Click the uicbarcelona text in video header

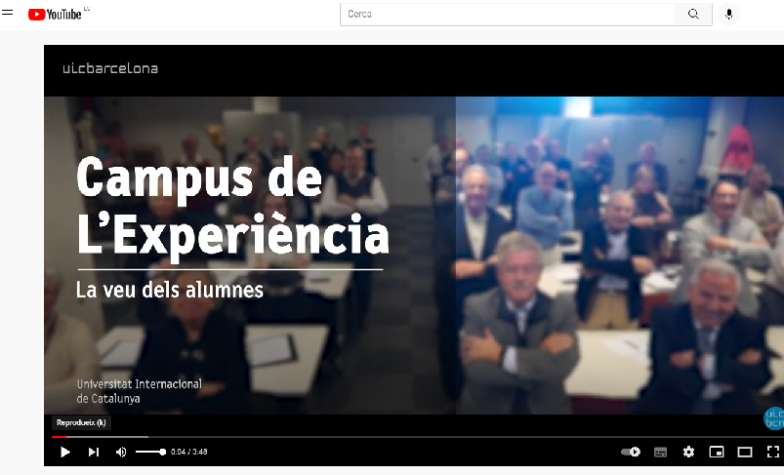109,68
